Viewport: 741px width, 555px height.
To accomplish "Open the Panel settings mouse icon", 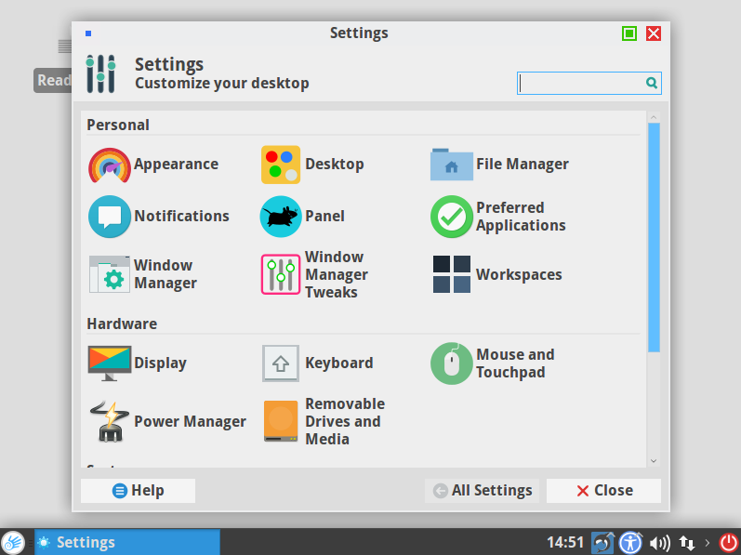I will pos(281,217).
